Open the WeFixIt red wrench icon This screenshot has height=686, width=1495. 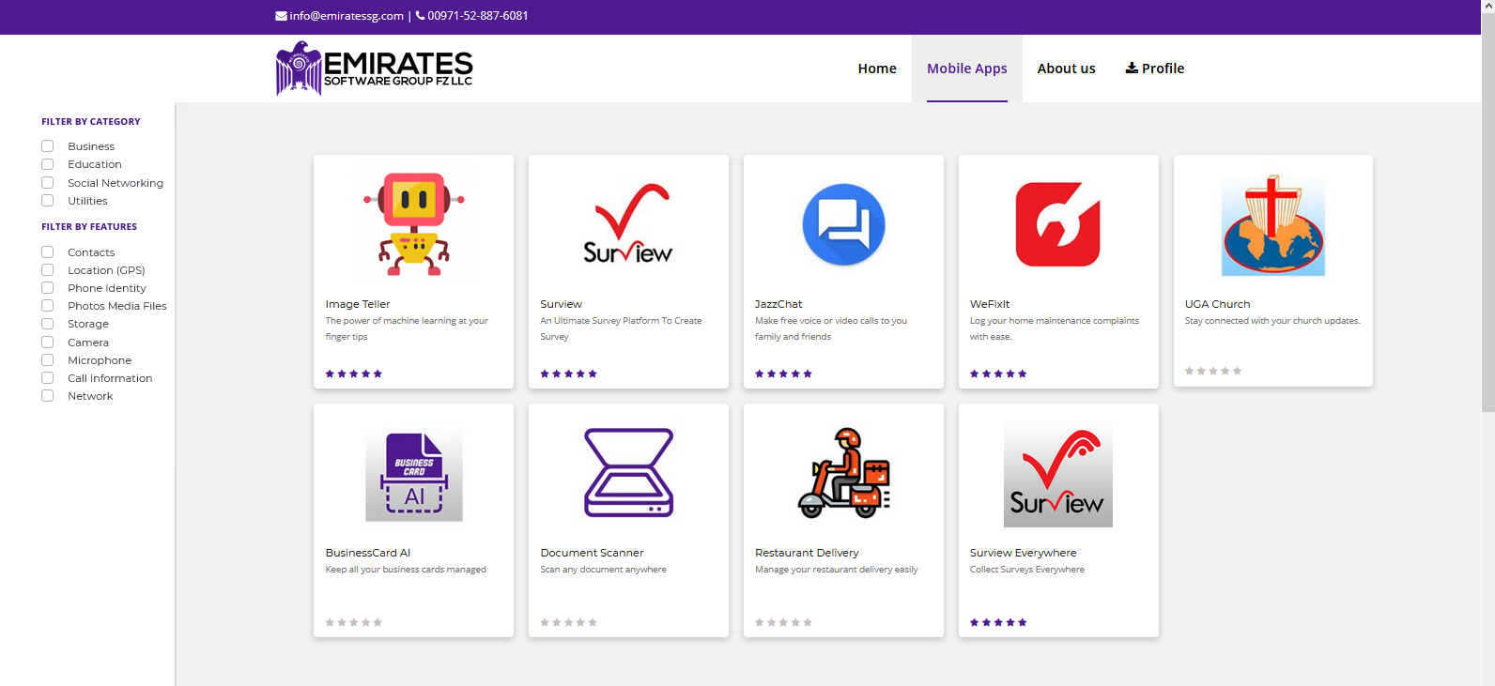coord(1058,224)
